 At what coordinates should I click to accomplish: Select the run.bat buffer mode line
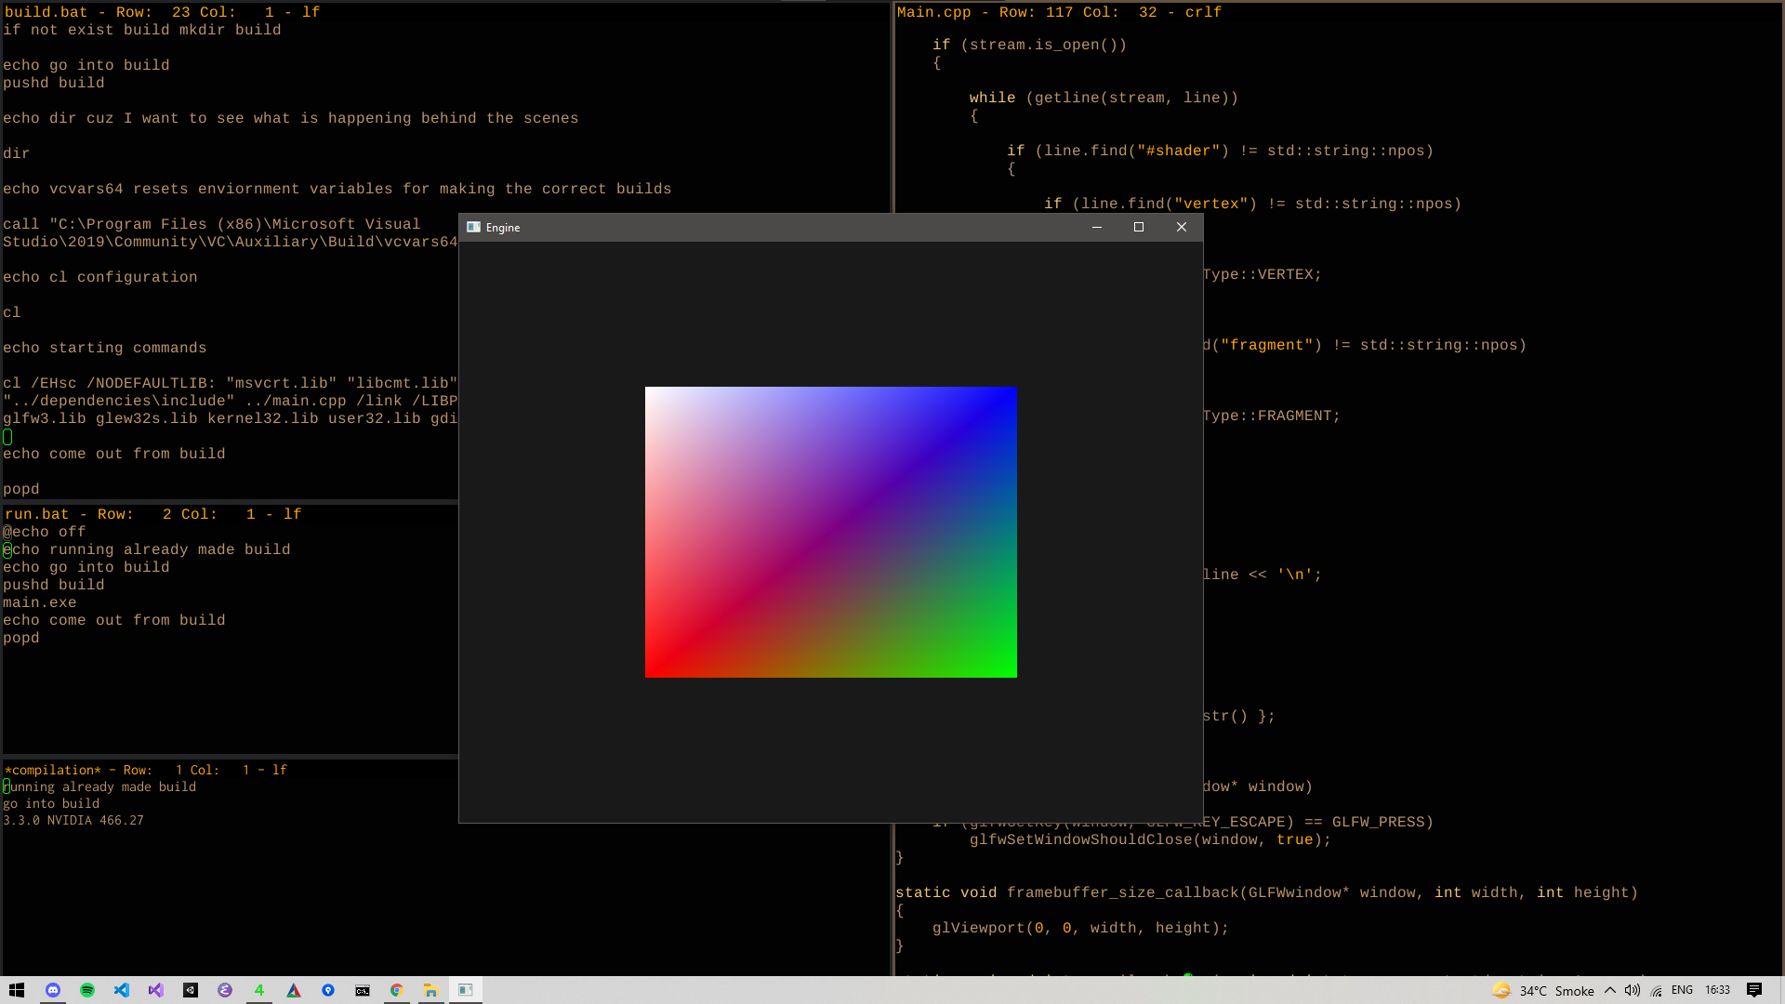tap(149, 514)
